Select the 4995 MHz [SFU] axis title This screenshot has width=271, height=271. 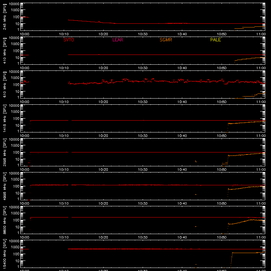point(4,186)
